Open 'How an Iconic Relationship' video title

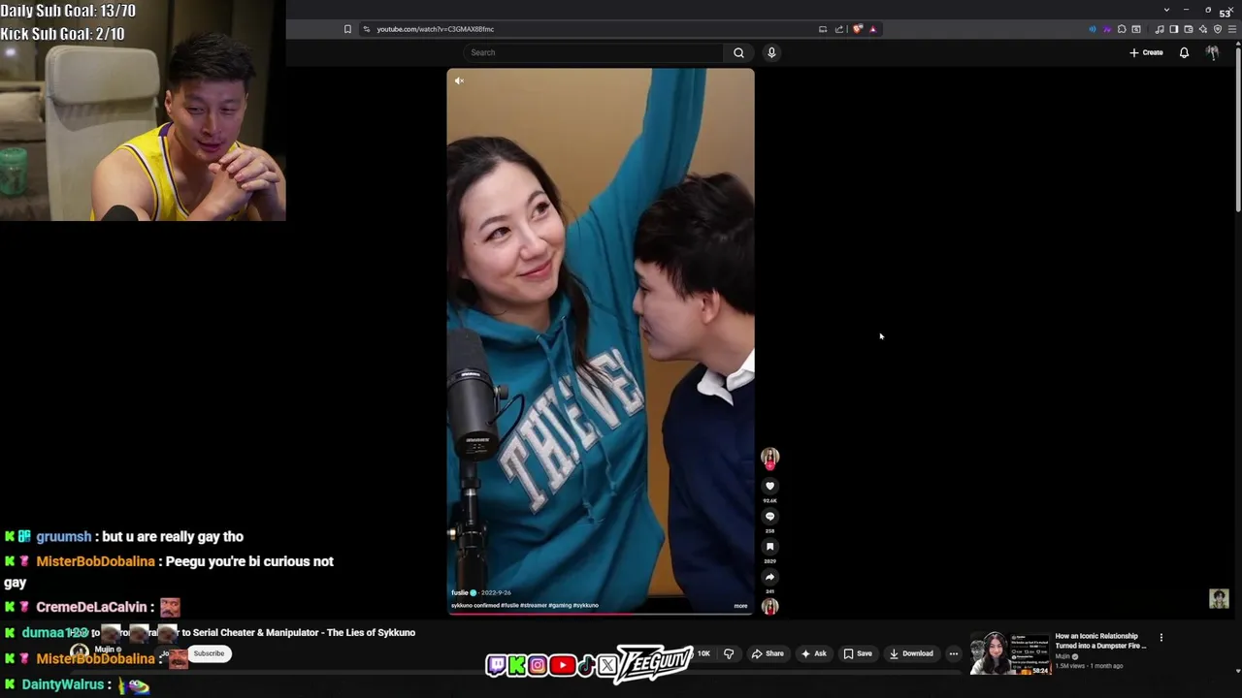(1100, 641)
